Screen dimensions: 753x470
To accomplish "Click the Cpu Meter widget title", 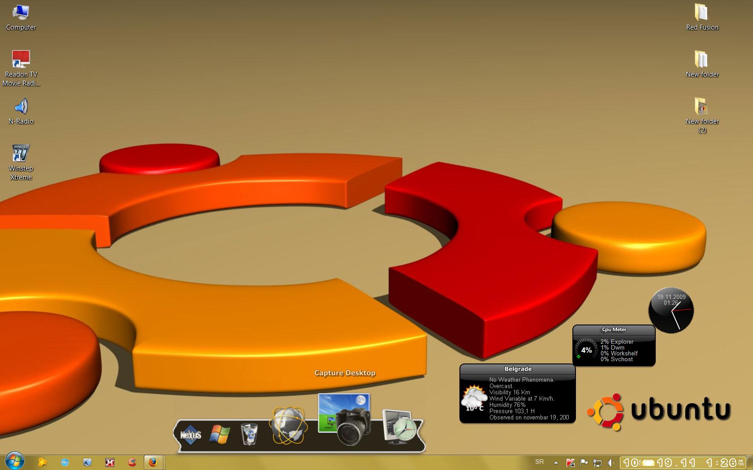I will [614, 329].
